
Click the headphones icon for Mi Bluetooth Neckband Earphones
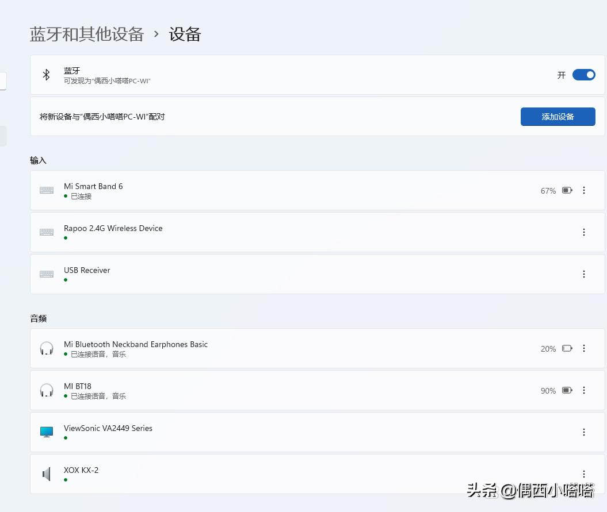(46, 348)
